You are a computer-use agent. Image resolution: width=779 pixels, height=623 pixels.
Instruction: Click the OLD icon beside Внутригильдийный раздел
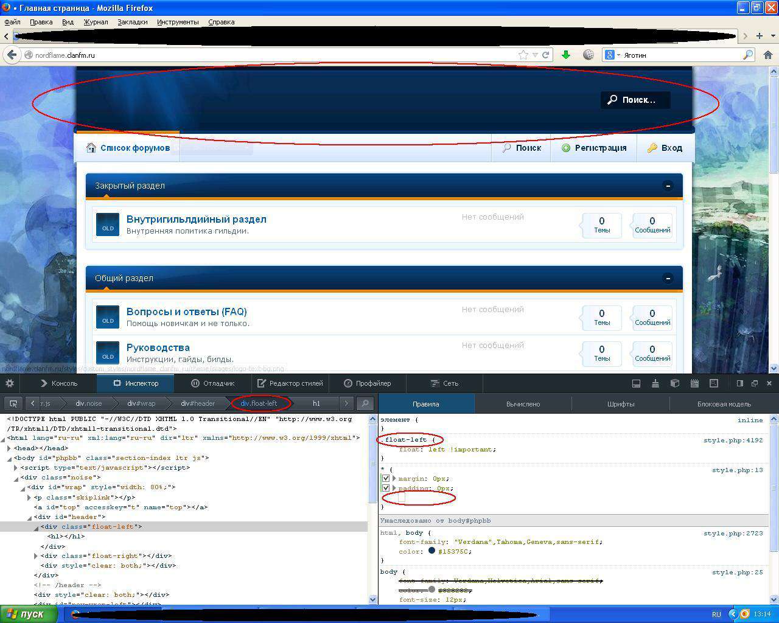(x=108, y=224)
